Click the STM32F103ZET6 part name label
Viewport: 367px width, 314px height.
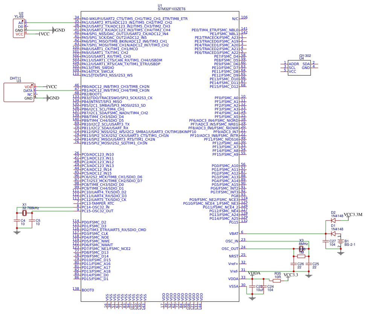pyautogui.click(x=172, y=9)
